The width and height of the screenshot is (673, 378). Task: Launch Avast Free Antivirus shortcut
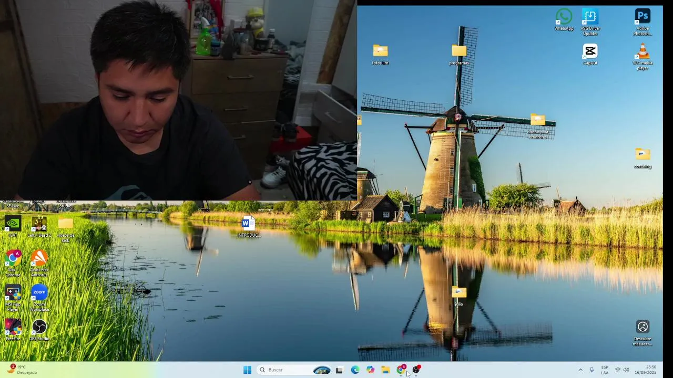pyautogui.click(x=39, y=264)
